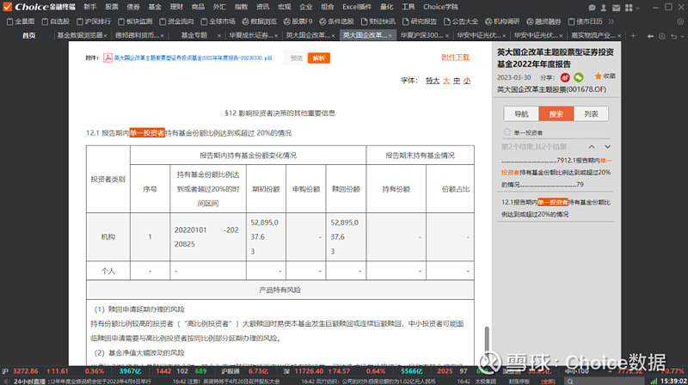
Task: Click the settings gear icon below window controls
Action: [680, 21]
